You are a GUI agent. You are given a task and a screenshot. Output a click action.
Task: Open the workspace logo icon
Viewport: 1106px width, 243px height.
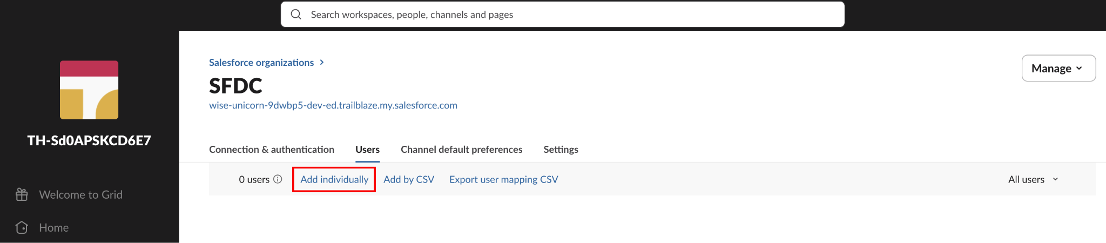(89, 90)
